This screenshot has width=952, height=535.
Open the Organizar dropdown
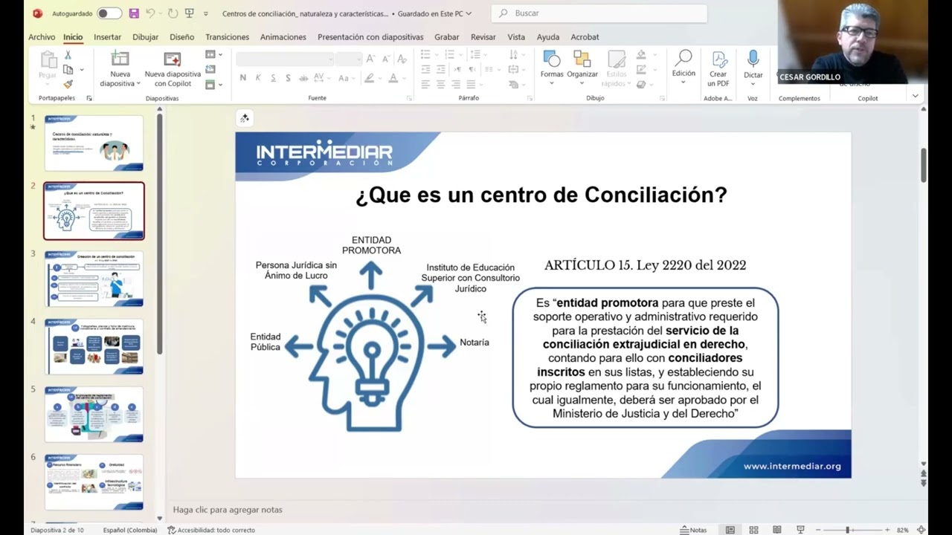pyautogui.click(x=582, y=68)
